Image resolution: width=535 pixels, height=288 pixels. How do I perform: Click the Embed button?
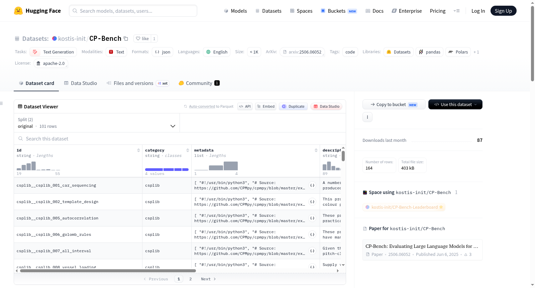pyautogui.click(x=266, y=106)
